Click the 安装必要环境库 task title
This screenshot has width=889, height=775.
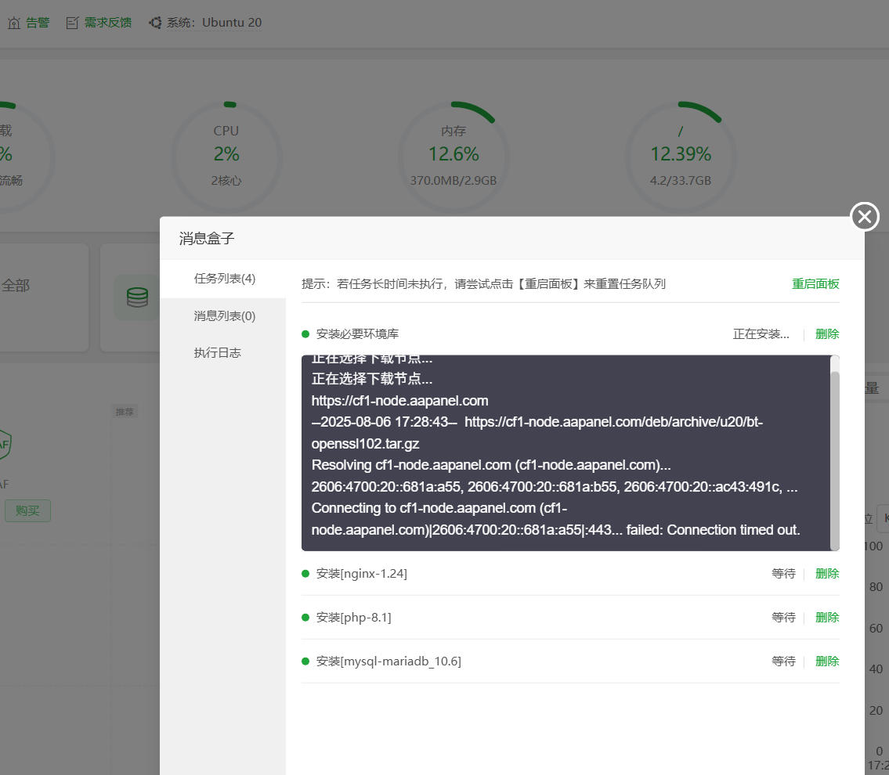(x=357, y=334)
